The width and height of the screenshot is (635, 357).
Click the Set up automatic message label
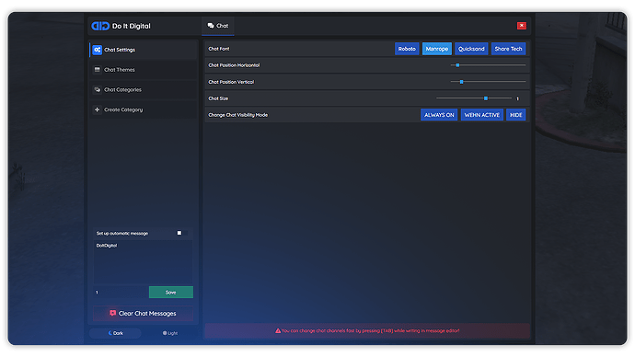point(122,233)
